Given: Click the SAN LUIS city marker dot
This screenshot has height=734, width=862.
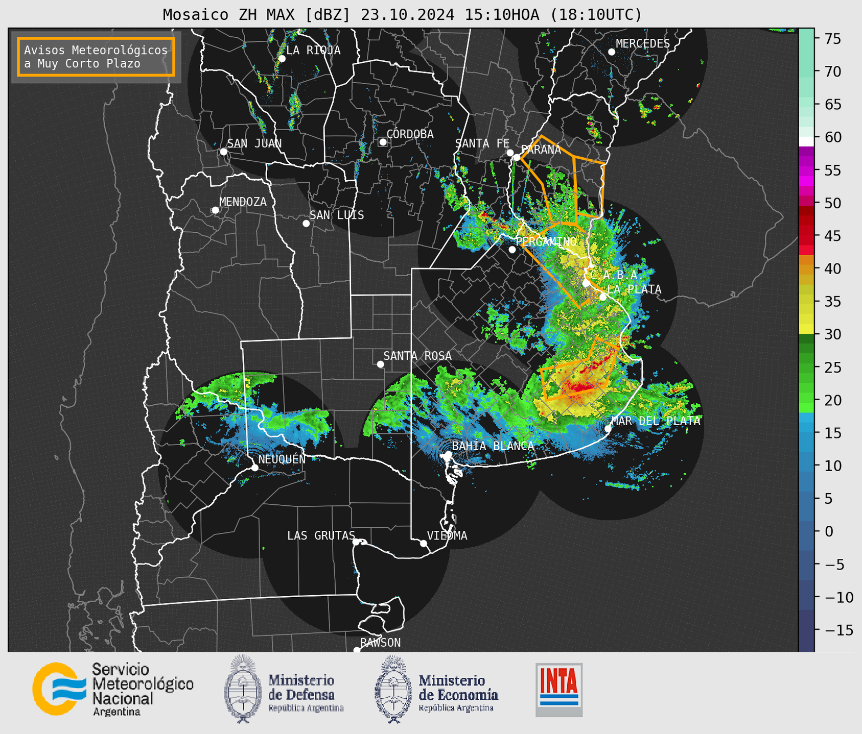Looking at the screenshot, I should 306,224.
